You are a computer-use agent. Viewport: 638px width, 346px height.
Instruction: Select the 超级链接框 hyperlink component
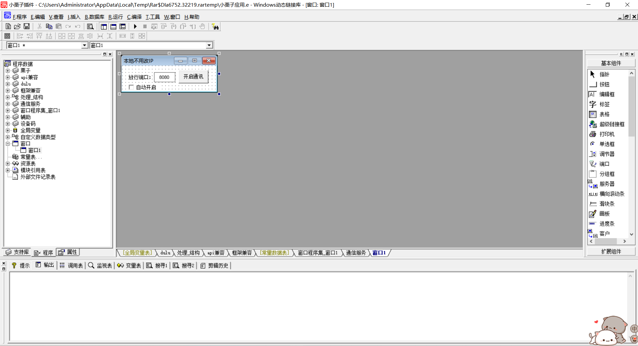[x=611, y=124]
